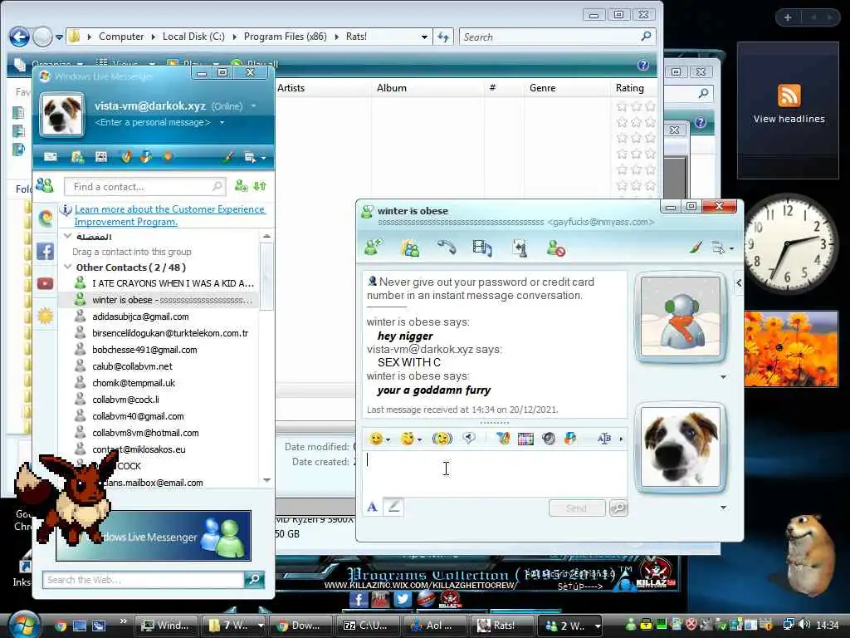Click your dog display picture in main Messenger window
Screen dimensions: 850x638
coord(62,114)
